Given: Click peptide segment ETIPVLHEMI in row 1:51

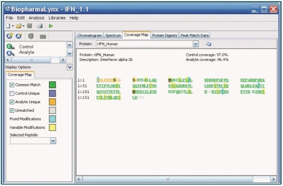Looking at the screenshot, I should click(108, 86).
